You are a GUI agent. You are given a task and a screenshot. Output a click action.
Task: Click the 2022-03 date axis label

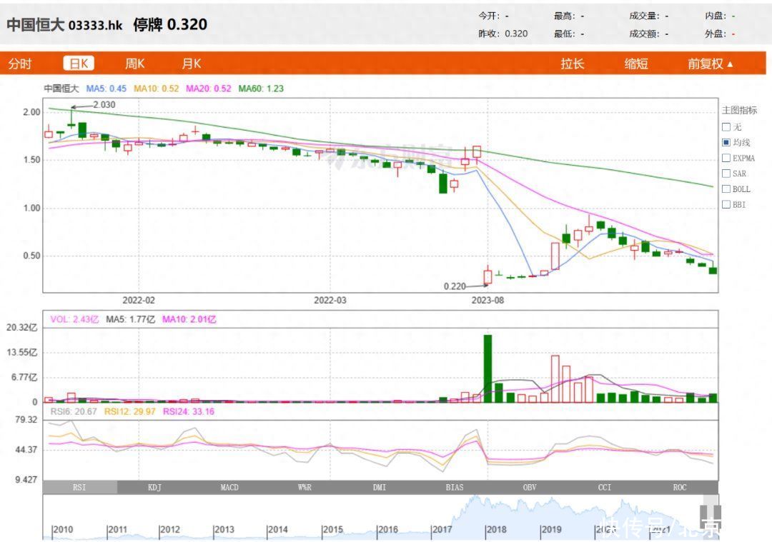(330, 300)
